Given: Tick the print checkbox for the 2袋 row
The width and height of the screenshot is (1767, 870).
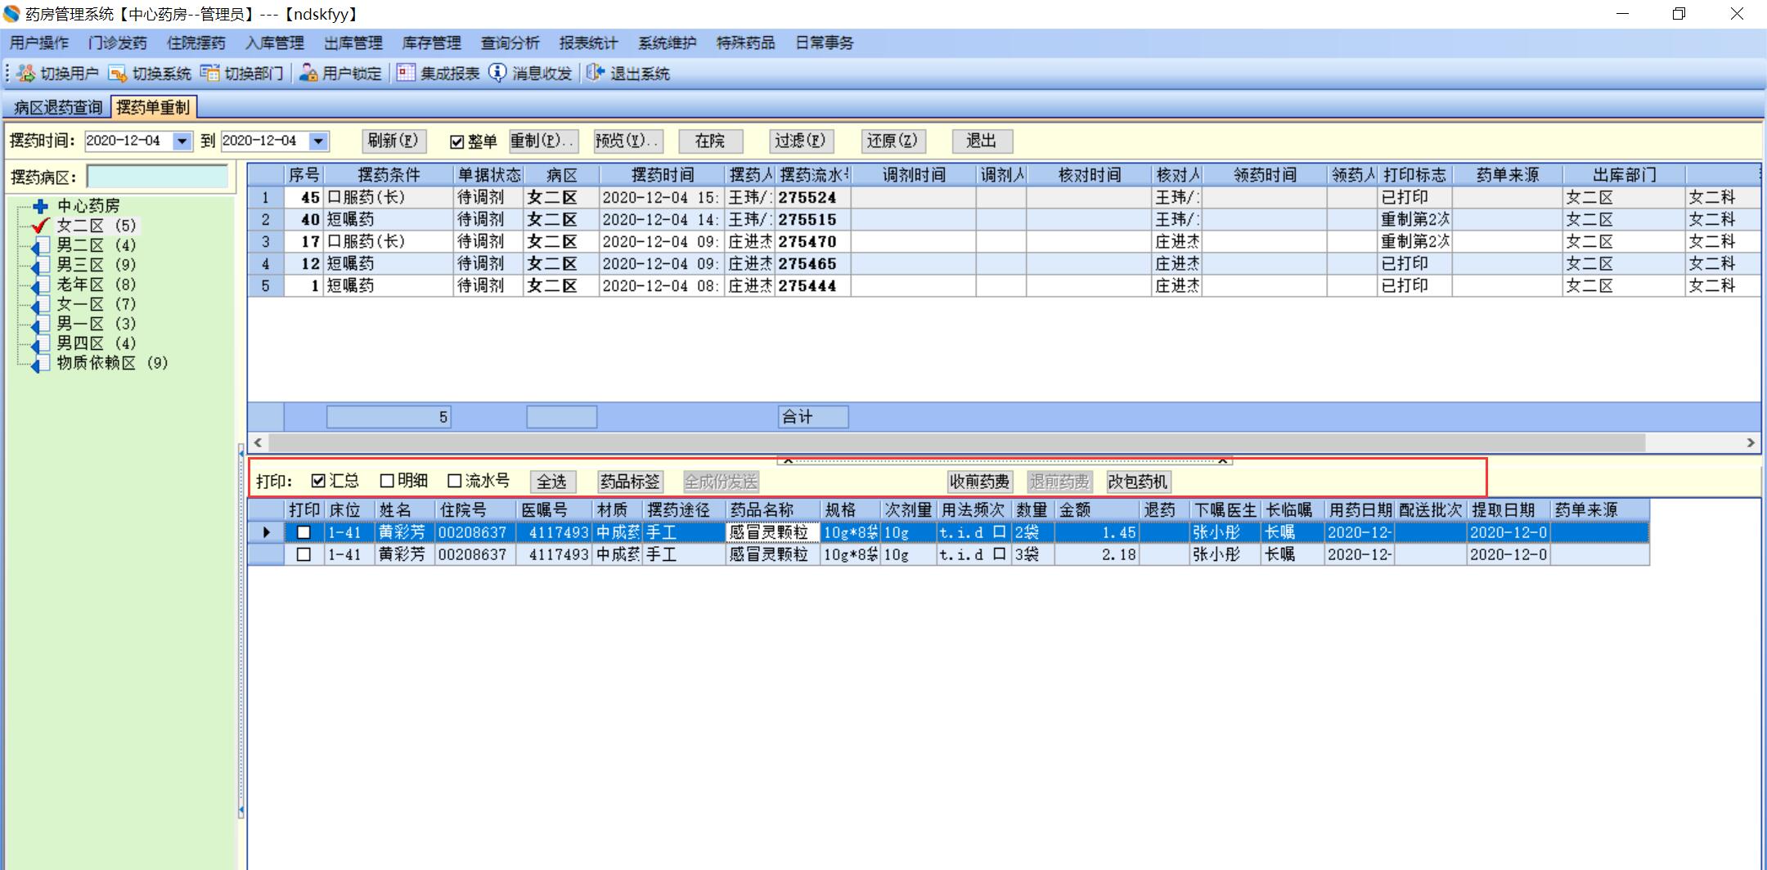Looking at the screenshot, I should 303,532.
